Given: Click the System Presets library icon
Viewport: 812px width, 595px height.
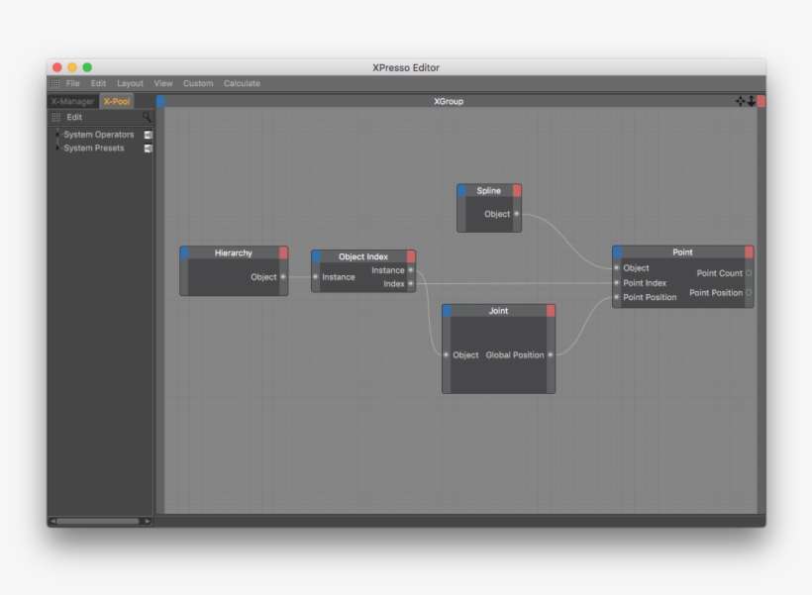Looking at the screenshot, I should click(149, 149).
